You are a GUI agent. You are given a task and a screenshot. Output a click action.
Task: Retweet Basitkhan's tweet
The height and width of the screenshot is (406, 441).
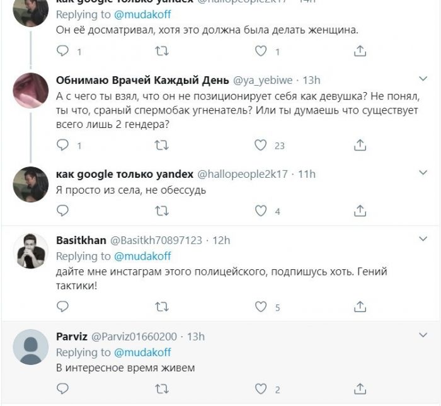click(162, 307)
